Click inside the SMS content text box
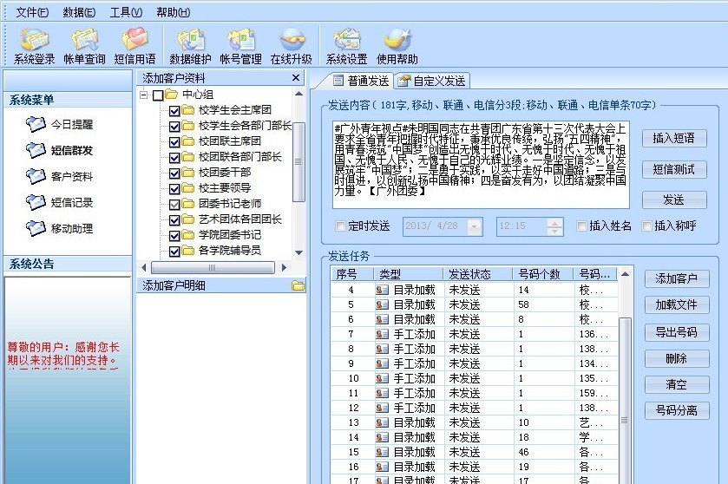 [481, 165]
